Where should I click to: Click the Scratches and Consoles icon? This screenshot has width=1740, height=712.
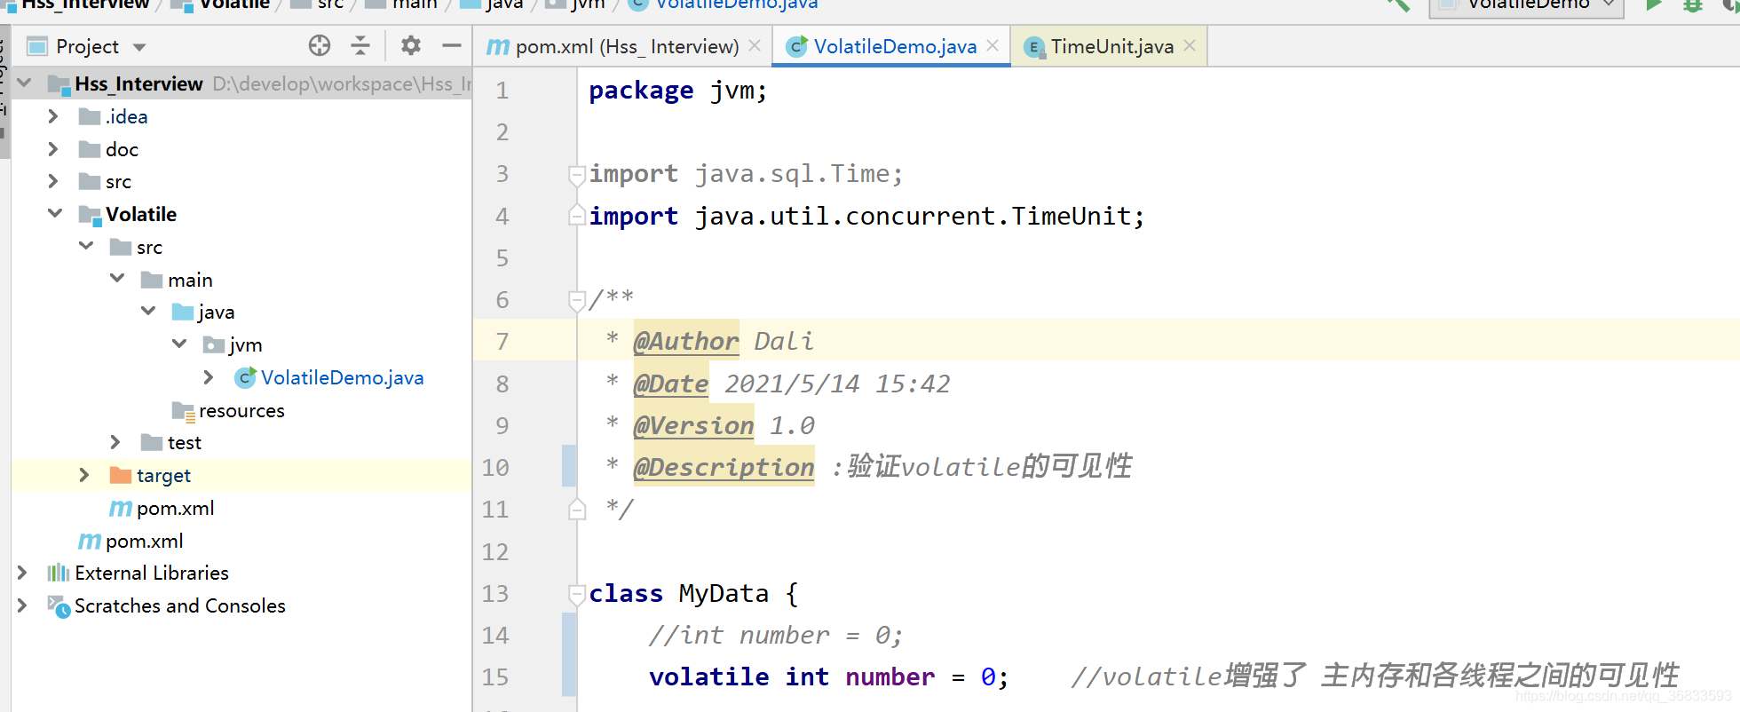59,606
